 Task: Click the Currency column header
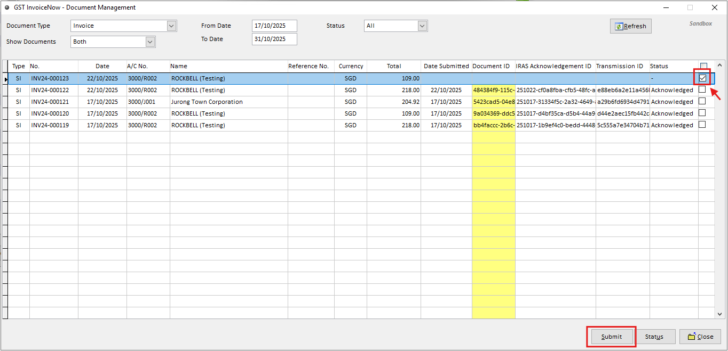click(x=351, y=66)
